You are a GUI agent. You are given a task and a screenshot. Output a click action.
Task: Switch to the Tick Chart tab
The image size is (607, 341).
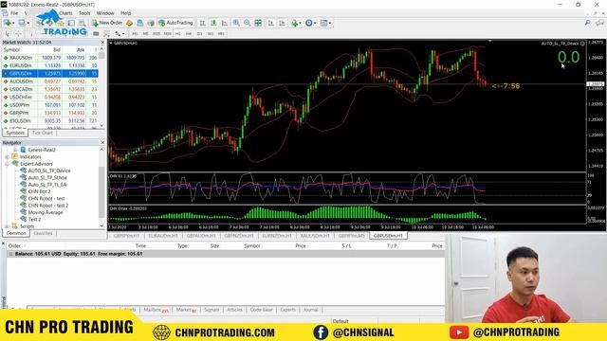click(x=42, y=133)
